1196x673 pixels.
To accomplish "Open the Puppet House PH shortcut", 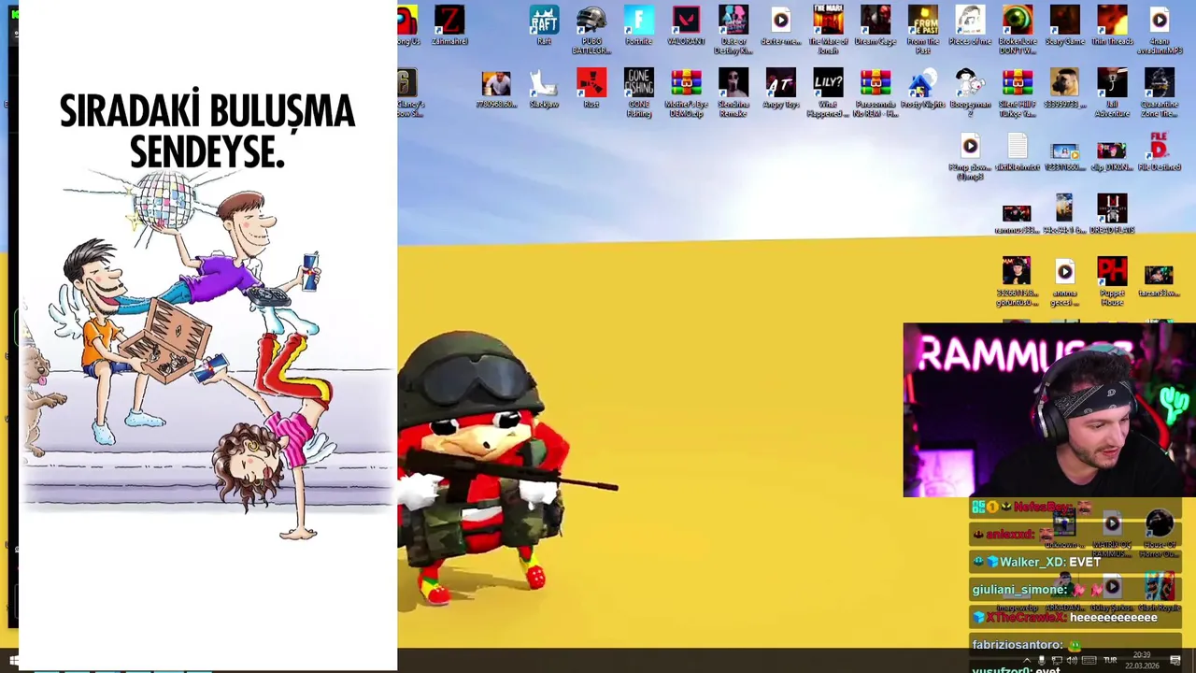I will point(1112,281).
